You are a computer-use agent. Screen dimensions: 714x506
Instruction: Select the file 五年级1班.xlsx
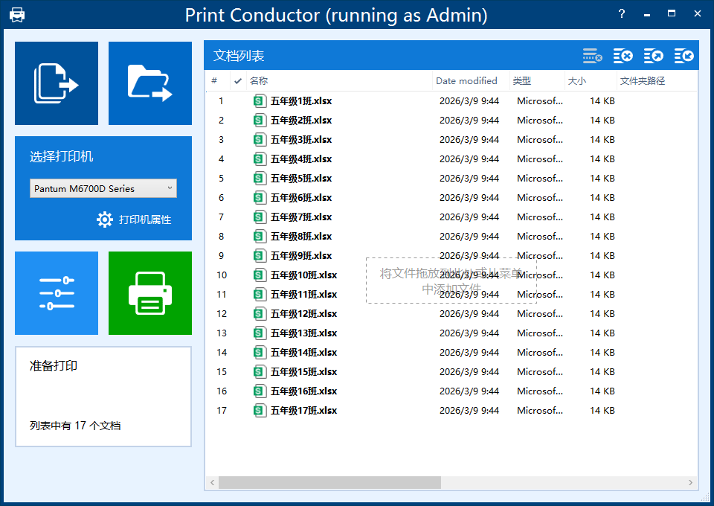tap(300, 101)
